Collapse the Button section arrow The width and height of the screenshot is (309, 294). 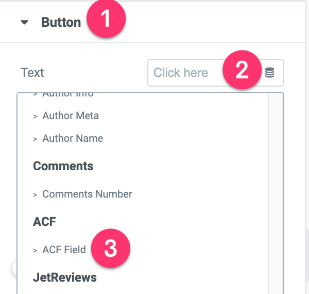click(24, 23)
